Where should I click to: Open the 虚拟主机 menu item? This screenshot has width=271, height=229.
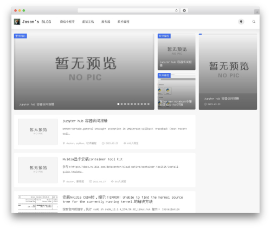(88, 22)
